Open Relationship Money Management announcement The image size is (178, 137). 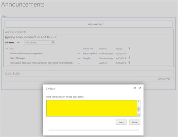(x=26, y=54)
